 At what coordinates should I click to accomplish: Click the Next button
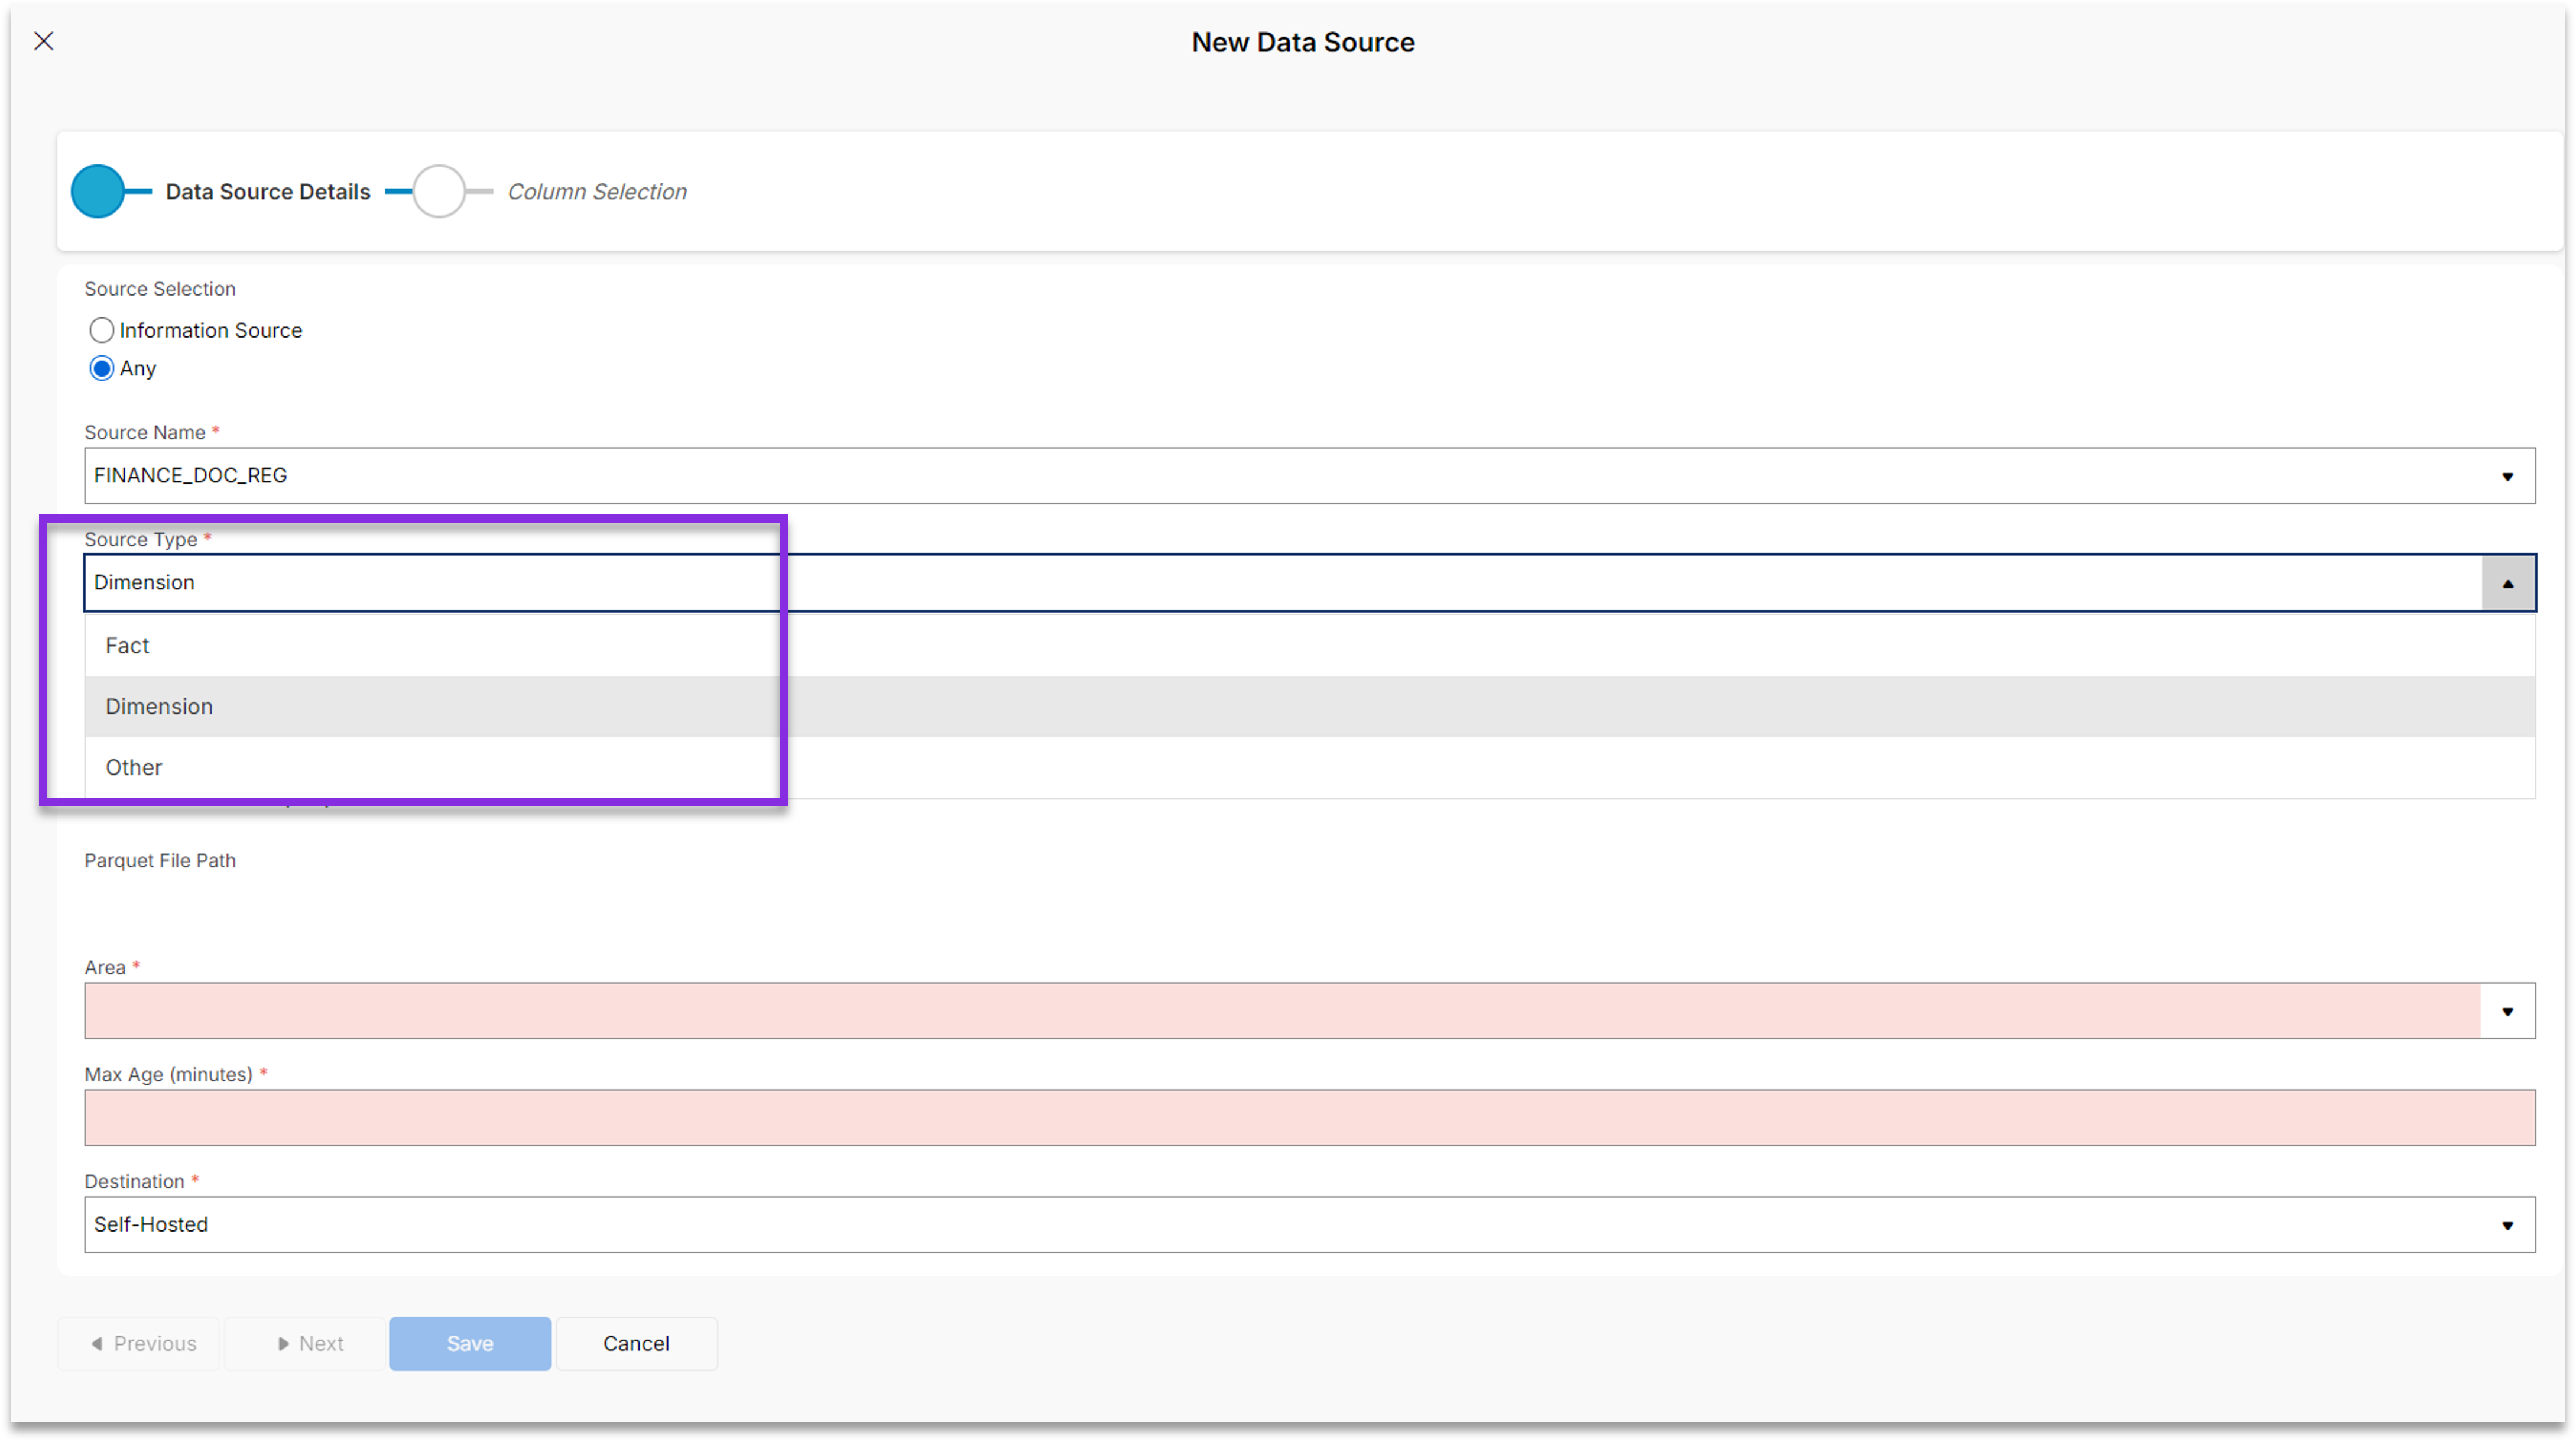(x=306, y=1343)
